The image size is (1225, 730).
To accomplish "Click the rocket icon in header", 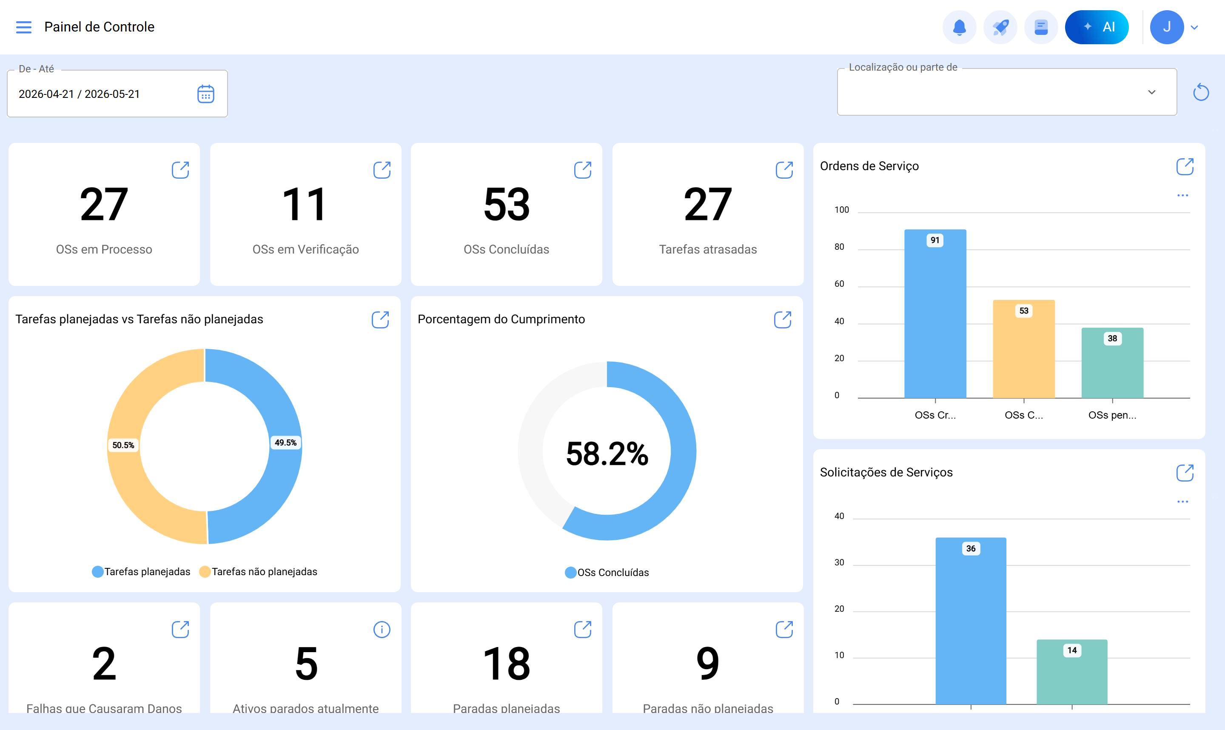I will click(1000, 27).
